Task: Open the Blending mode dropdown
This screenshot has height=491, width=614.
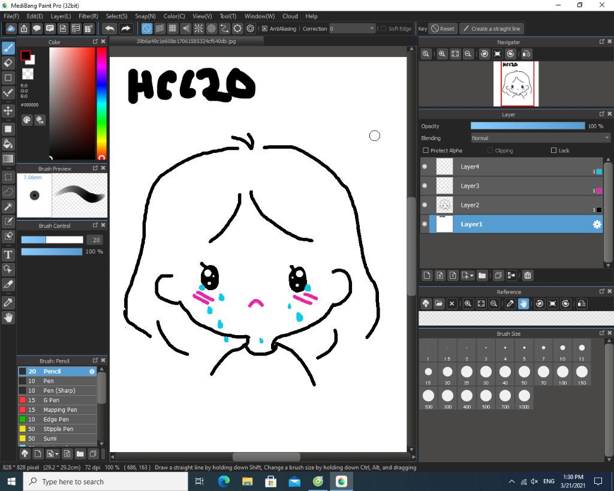Action: pyautogui.click(x=540, y=138)
